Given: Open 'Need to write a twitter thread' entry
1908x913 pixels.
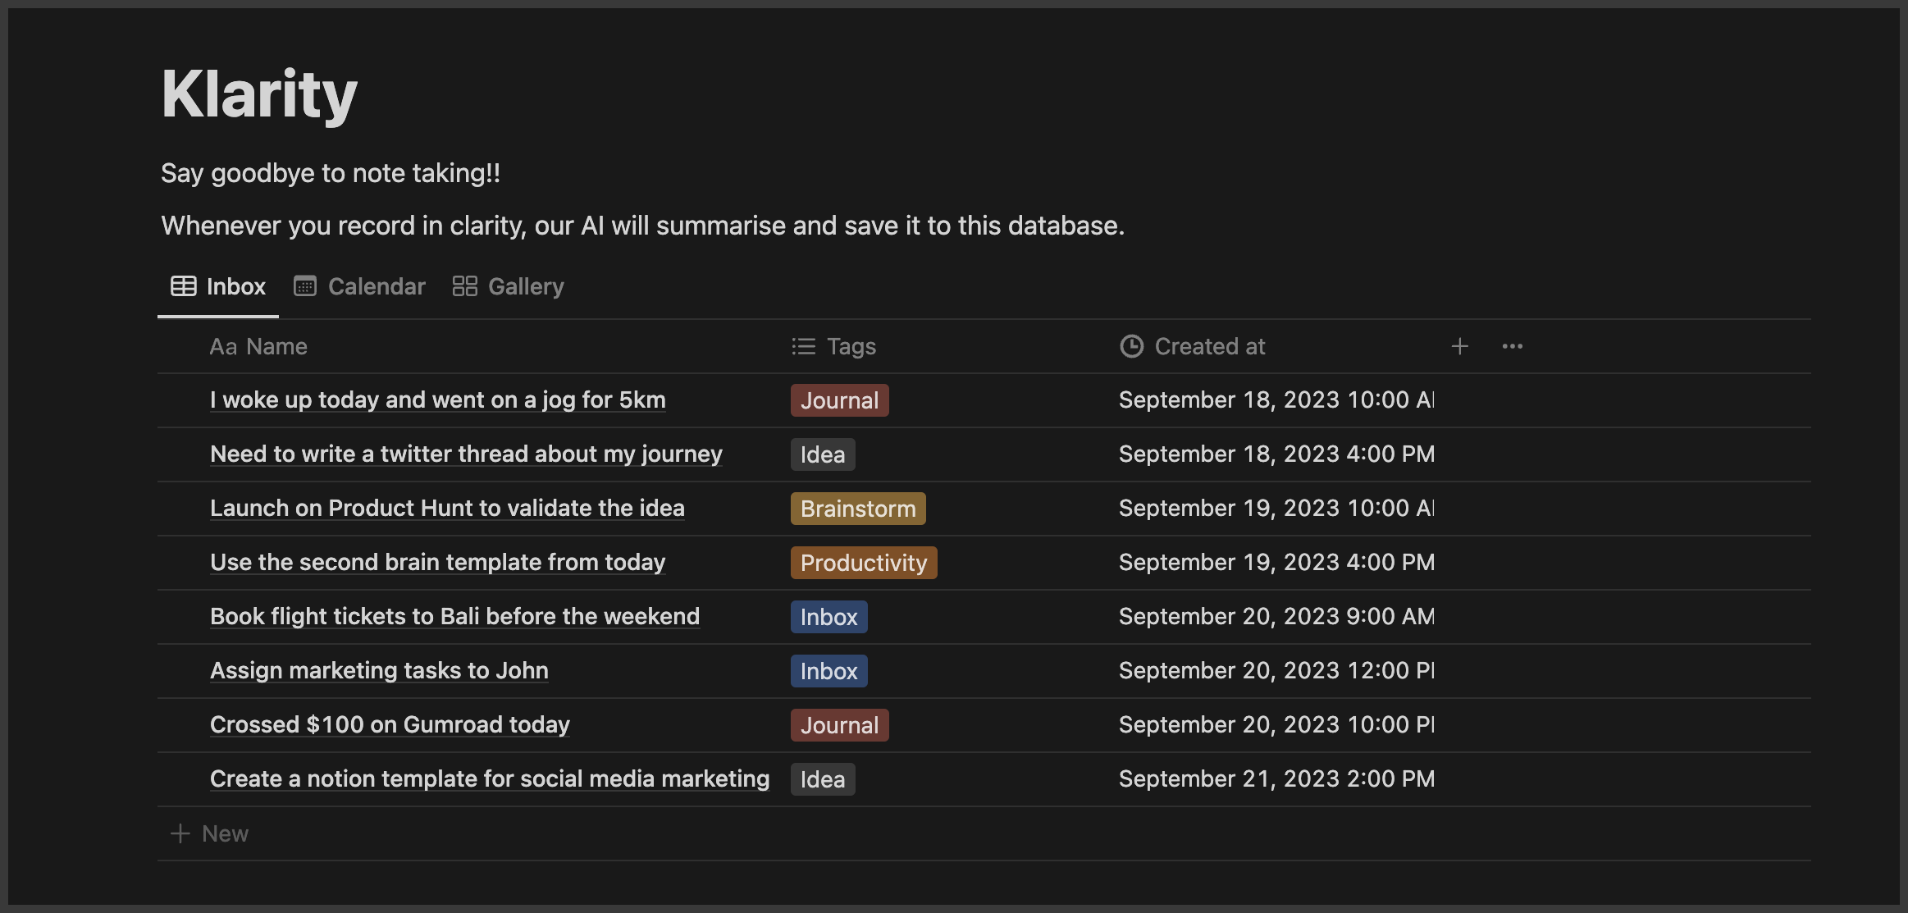Looking at the screenshot, I should tap(466, 454).
